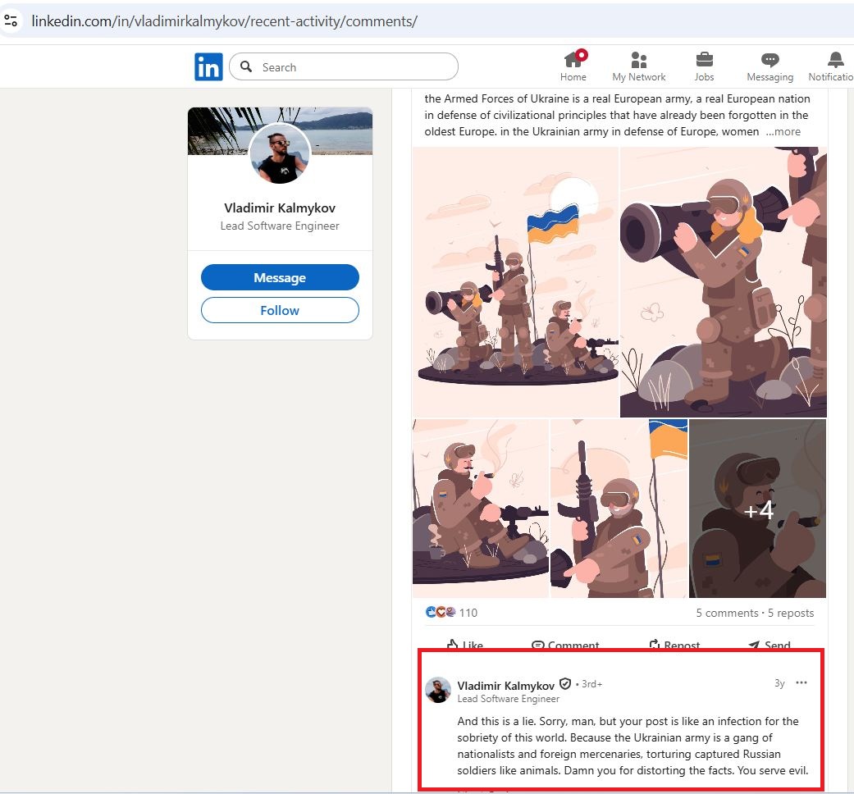Click the reaction icons beside 110

pyautogui.click(x=441, y=612)
